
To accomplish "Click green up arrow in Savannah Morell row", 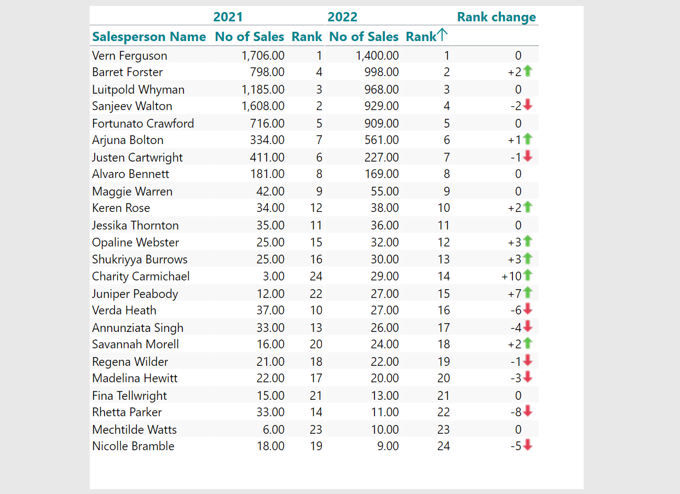I will (528, 344).
